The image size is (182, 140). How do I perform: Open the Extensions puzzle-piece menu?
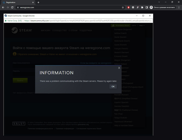142,8
